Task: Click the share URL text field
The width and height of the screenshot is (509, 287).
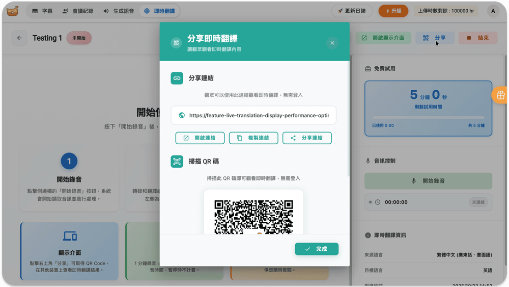Action: coord(259,115)
